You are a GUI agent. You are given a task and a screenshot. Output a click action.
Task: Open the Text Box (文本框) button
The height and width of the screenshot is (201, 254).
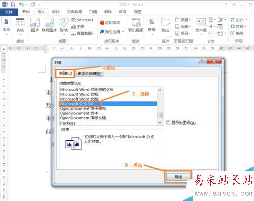(201, 27)
